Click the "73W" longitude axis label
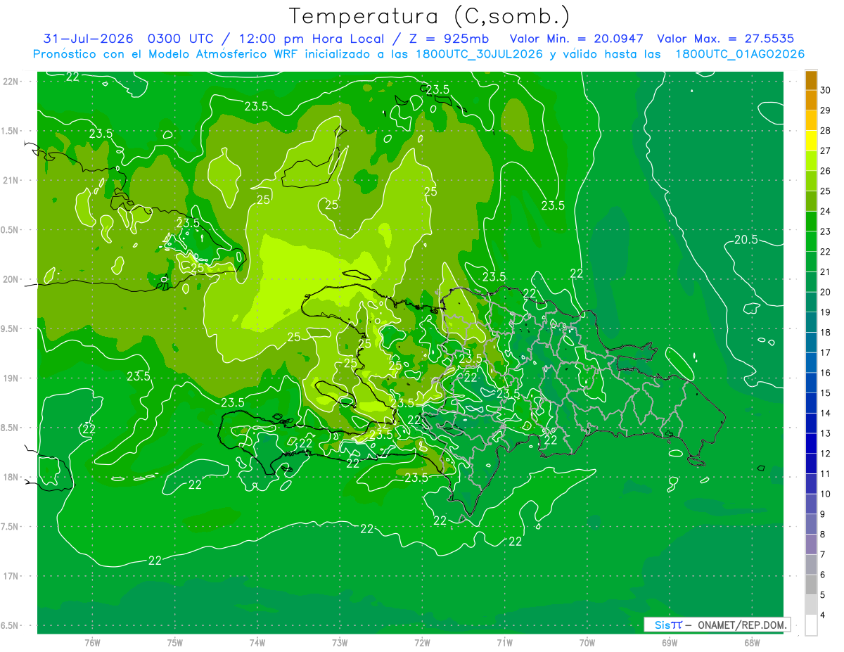The height and width of the screenshot is (652, 844). tap(340, 644)
